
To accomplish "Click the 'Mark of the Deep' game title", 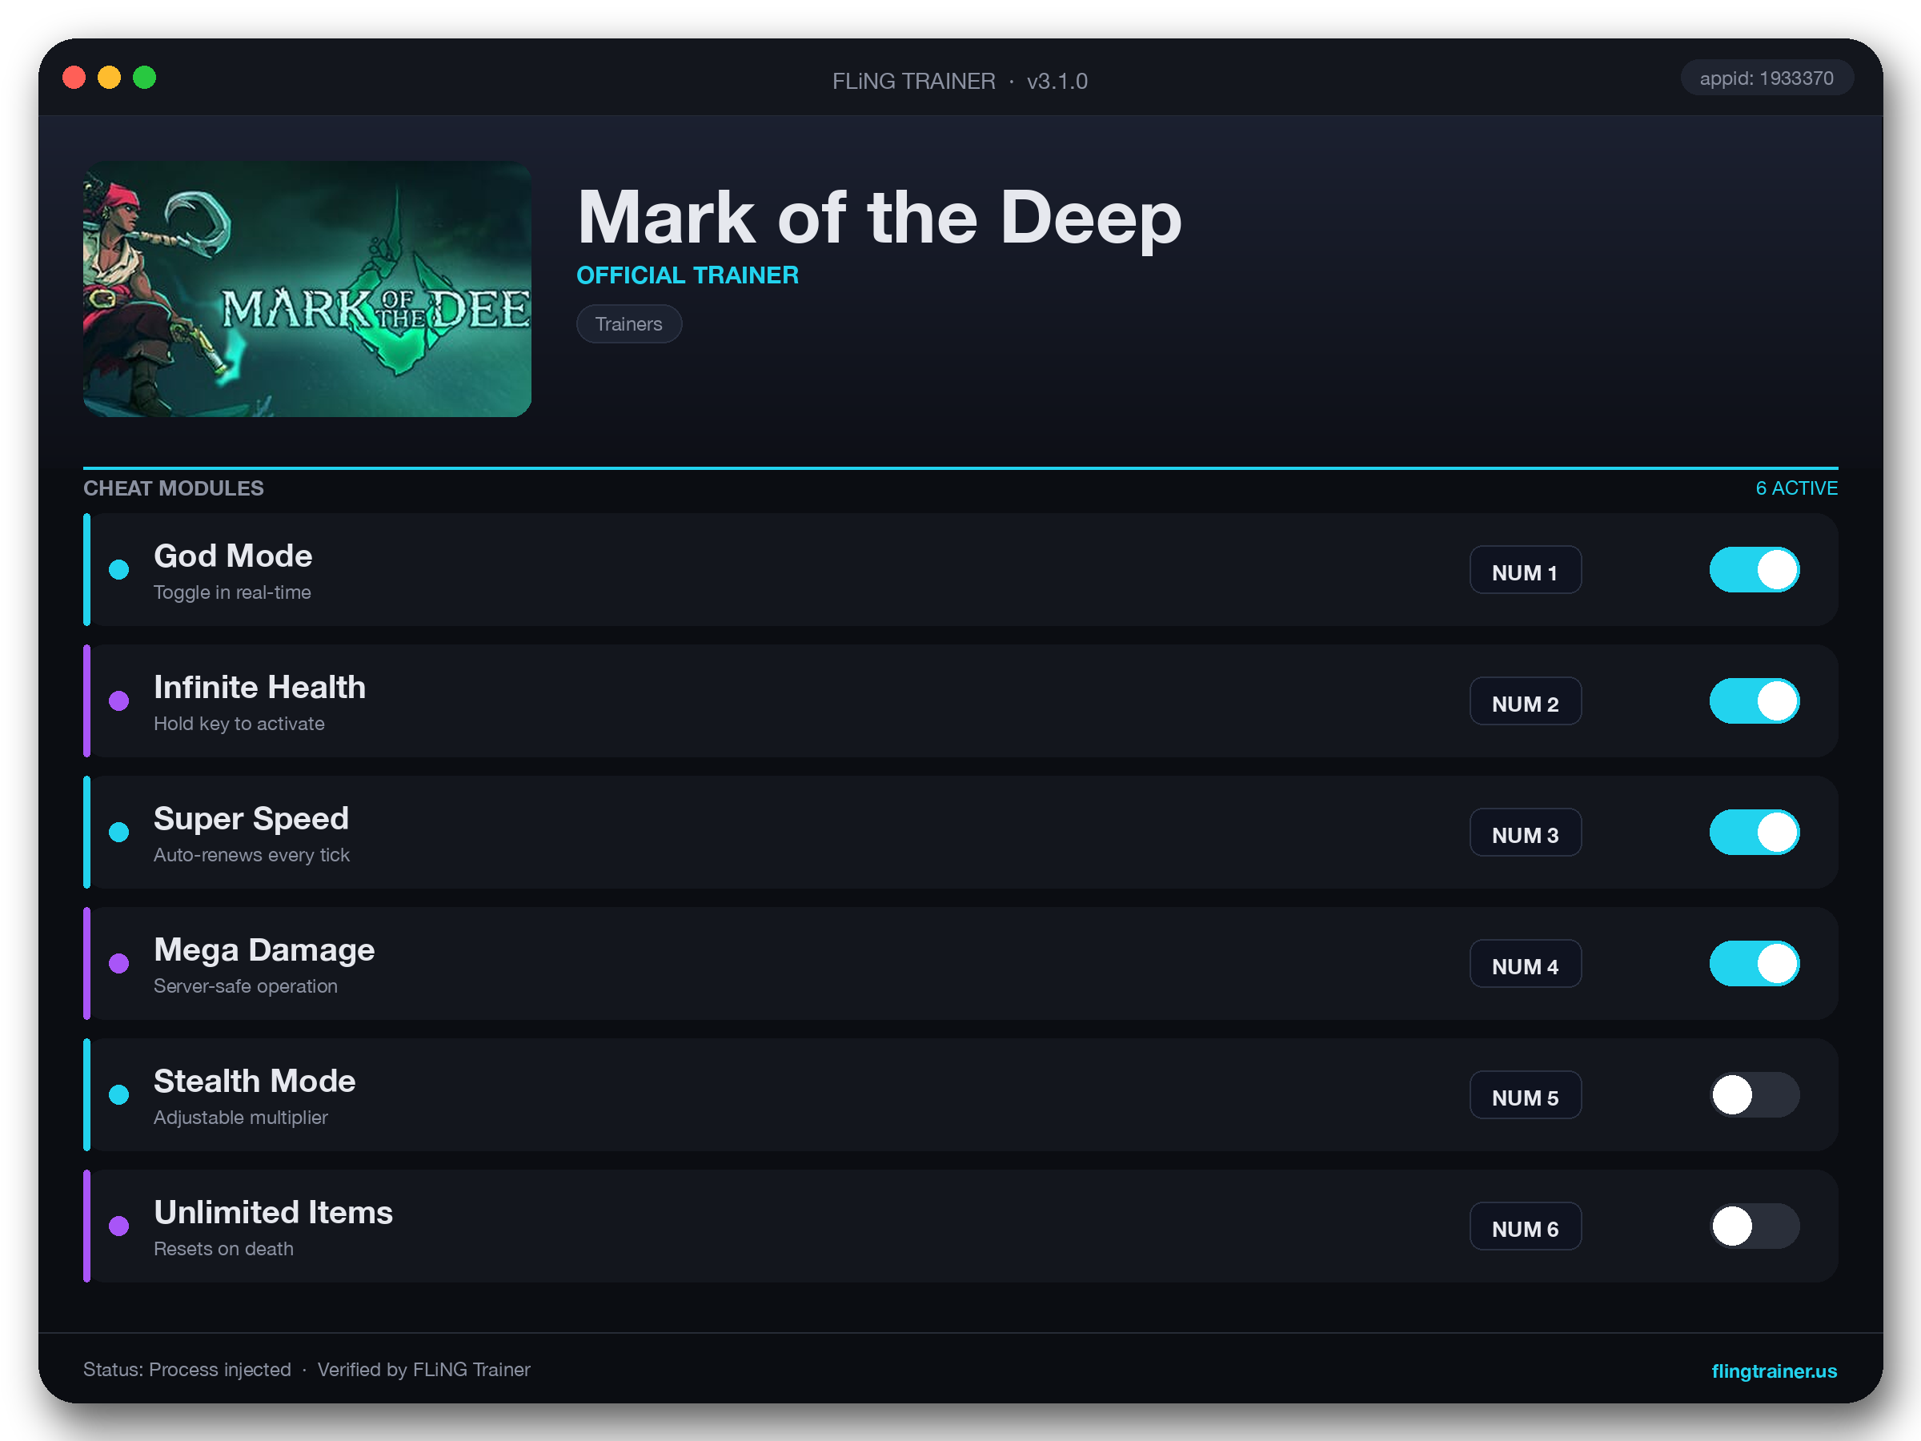I will click(x=879, y=218).
